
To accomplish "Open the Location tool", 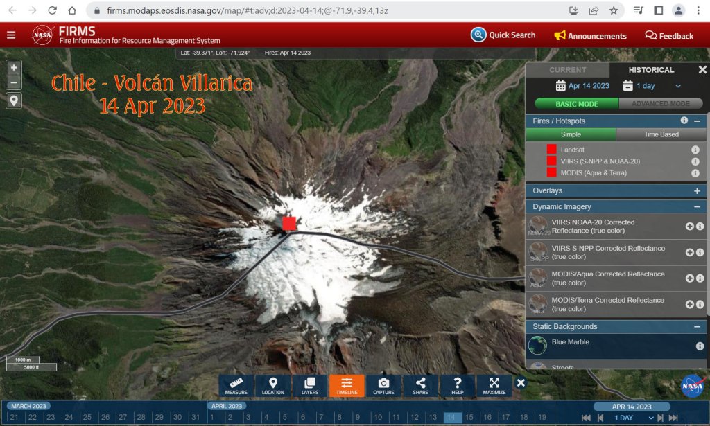I will point(273,386).
